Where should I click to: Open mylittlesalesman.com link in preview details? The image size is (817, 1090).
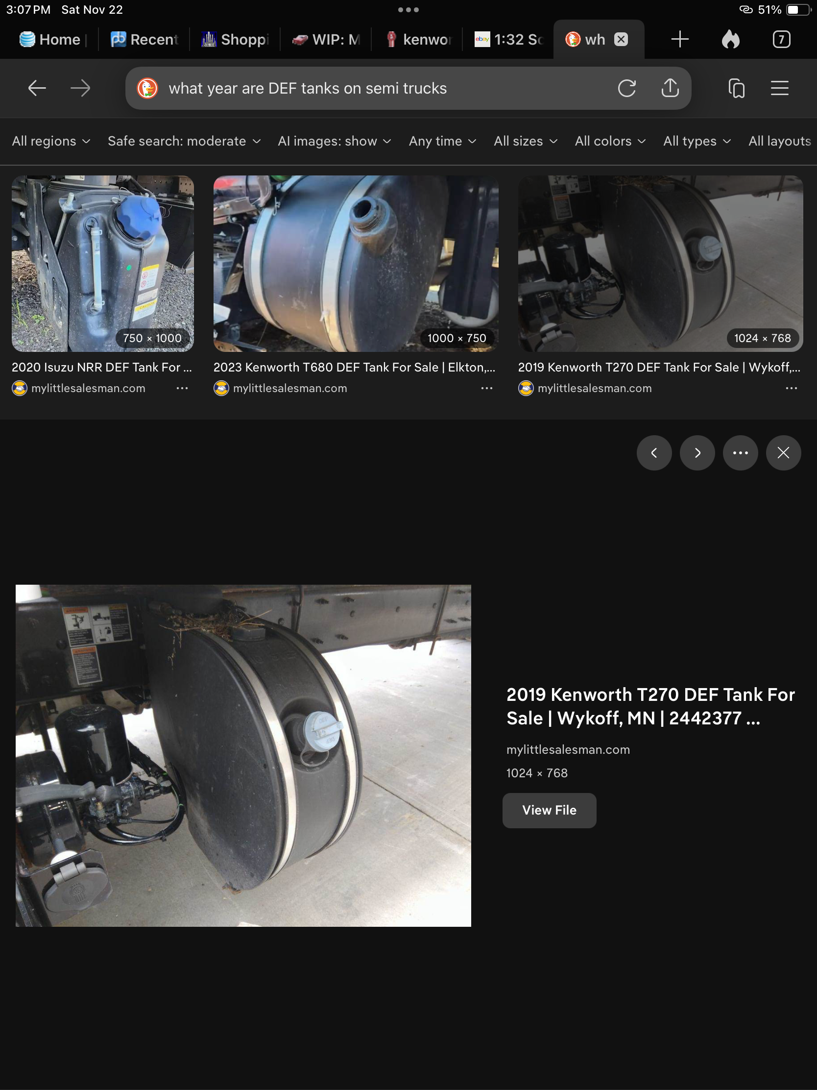(x=568, y=749)
